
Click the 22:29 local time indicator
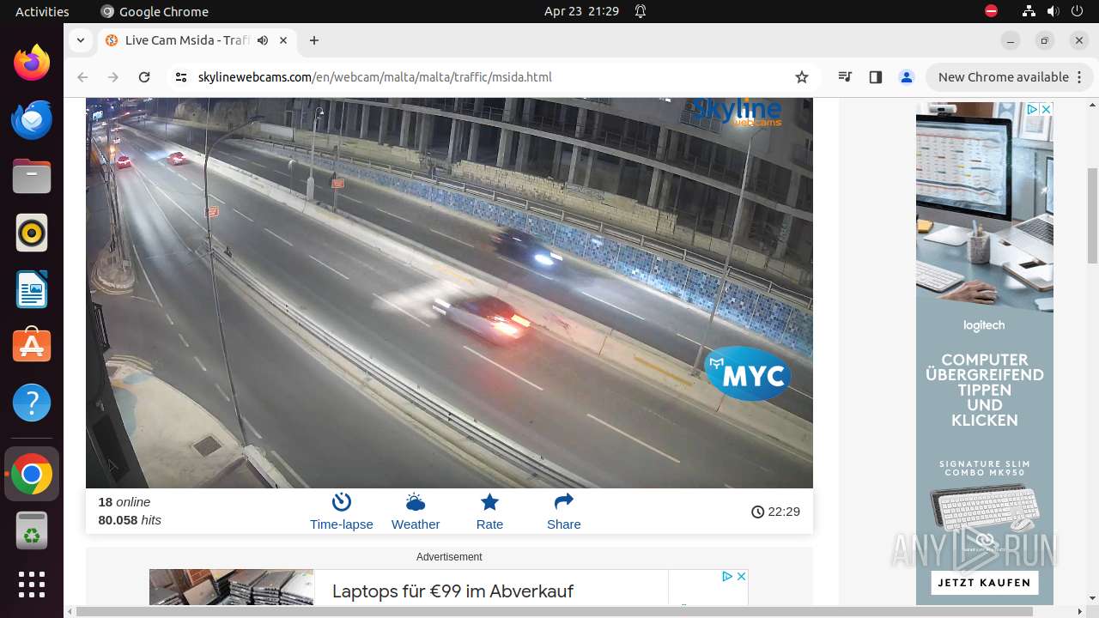pos(775,512)
